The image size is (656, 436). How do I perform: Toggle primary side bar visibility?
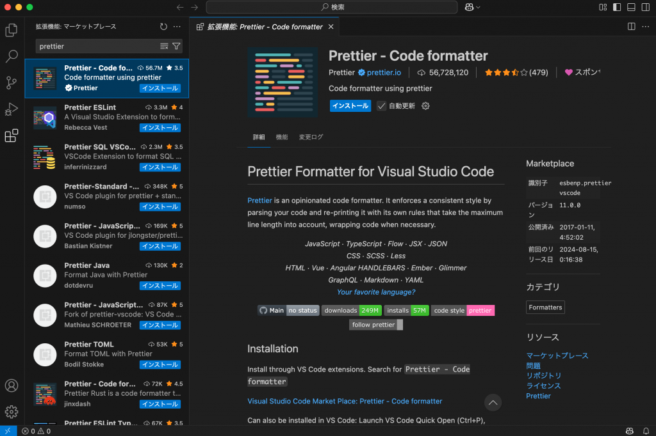click(617, 7)
